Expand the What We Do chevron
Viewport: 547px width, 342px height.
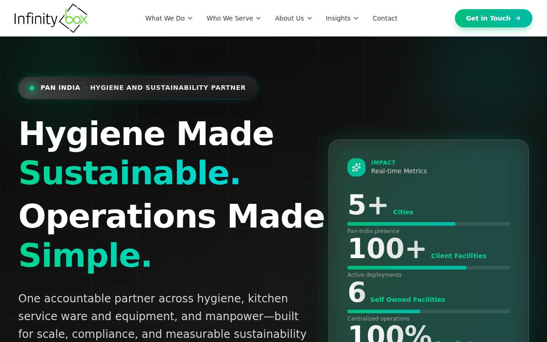pyautogui.click(x=190, y=18)
